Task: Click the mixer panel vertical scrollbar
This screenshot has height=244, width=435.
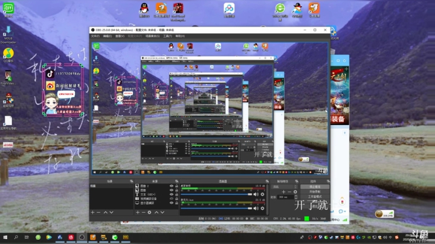Action: tap(268, 199)
